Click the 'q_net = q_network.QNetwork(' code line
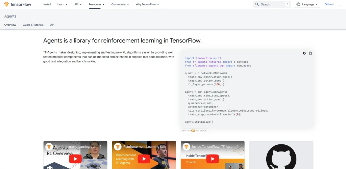346x169 pixels. (206, 73)
